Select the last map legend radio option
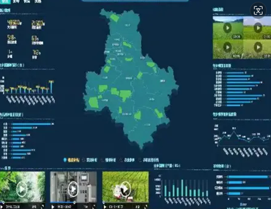Screen dimensions: 271x209 [x=140, y=160]
